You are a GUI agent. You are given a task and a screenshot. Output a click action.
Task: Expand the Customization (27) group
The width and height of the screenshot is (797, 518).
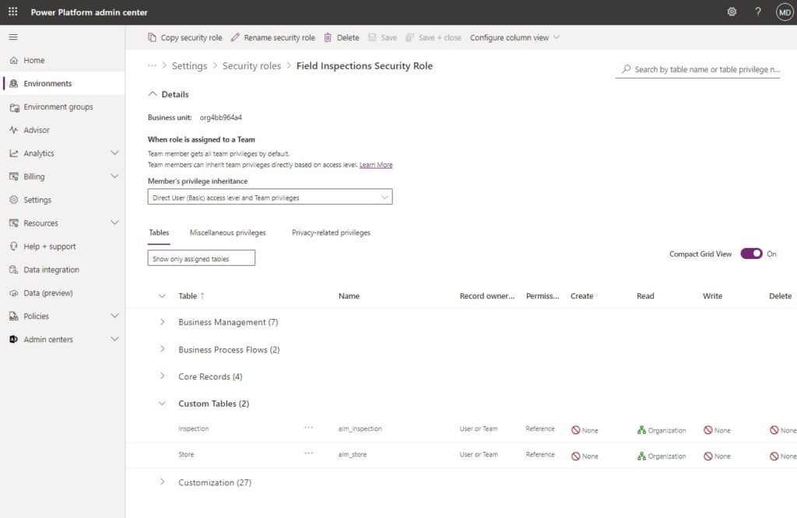(x=162, y=482)
